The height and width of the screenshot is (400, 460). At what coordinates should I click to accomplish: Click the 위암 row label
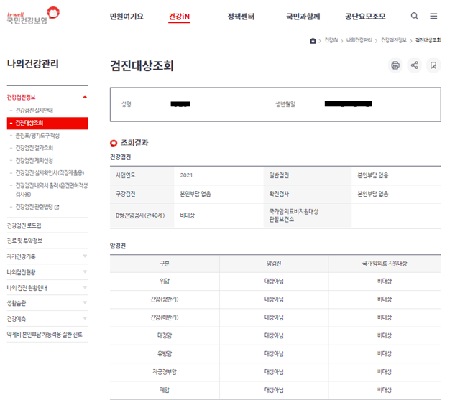(x=165, y=282)
